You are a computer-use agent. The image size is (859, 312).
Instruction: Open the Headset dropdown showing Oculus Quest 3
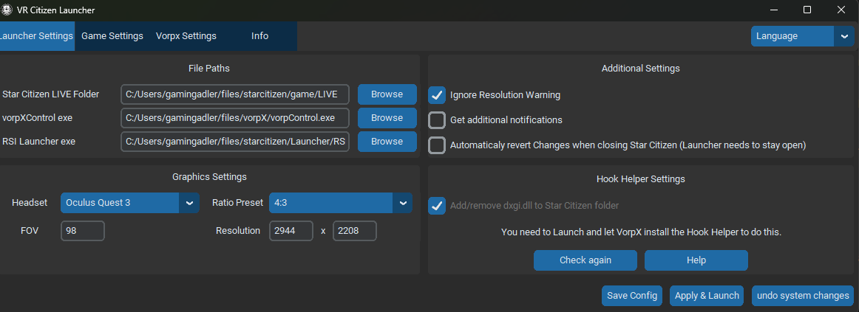click(x=130, y=203)
